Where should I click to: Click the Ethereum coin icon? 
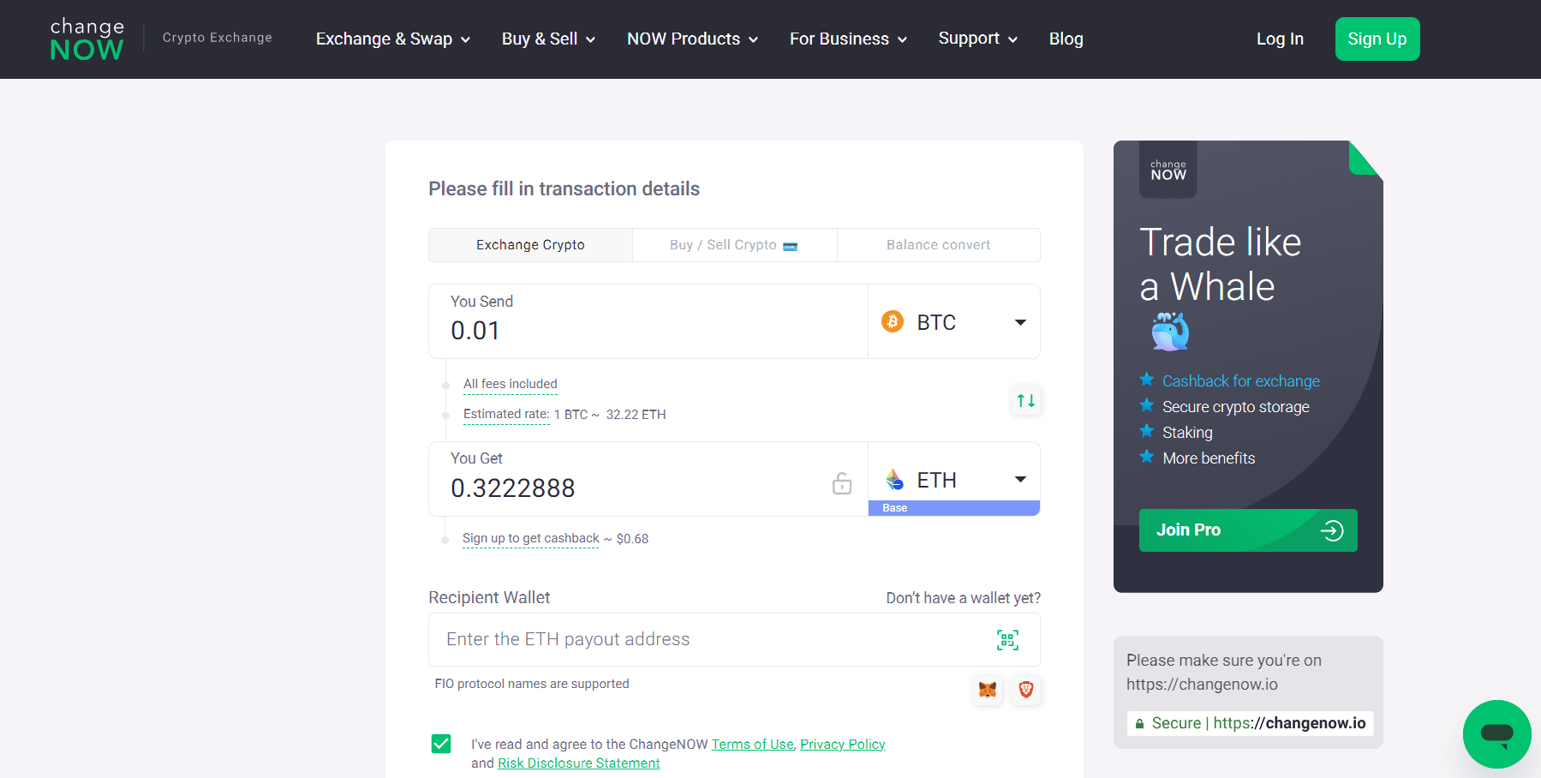tap(894, 479)
